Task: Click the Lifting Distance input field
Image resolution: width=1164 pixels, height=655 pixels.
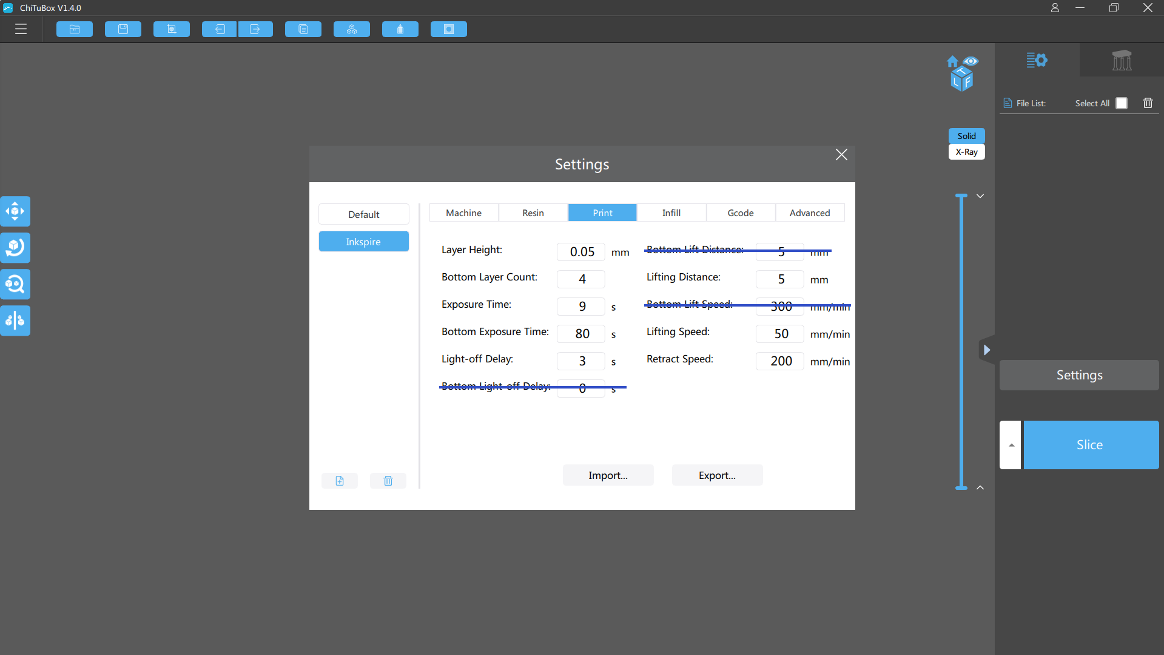Action: coord(780,279)
